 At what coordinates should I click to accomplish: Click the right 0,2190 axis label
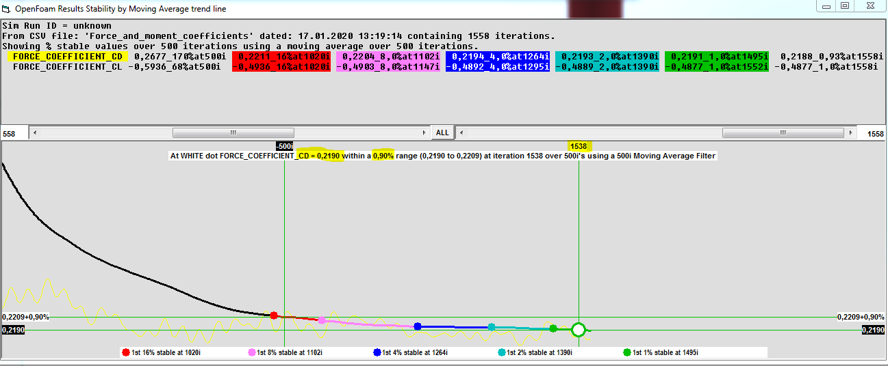click(873, 330)
